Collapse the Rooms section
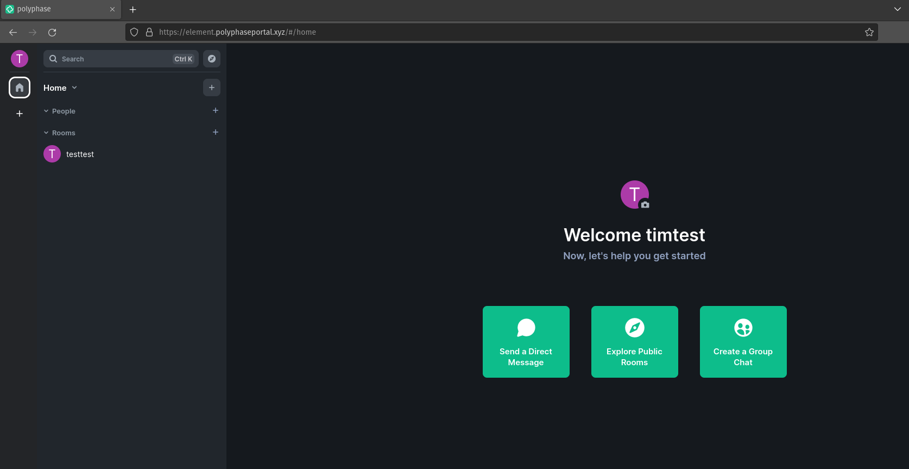This screenshot has height=469, width=909. point(60,133)
